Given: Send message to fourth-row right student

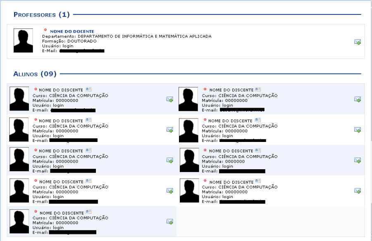Looking at the screenshot, I should tap(358, 191).
